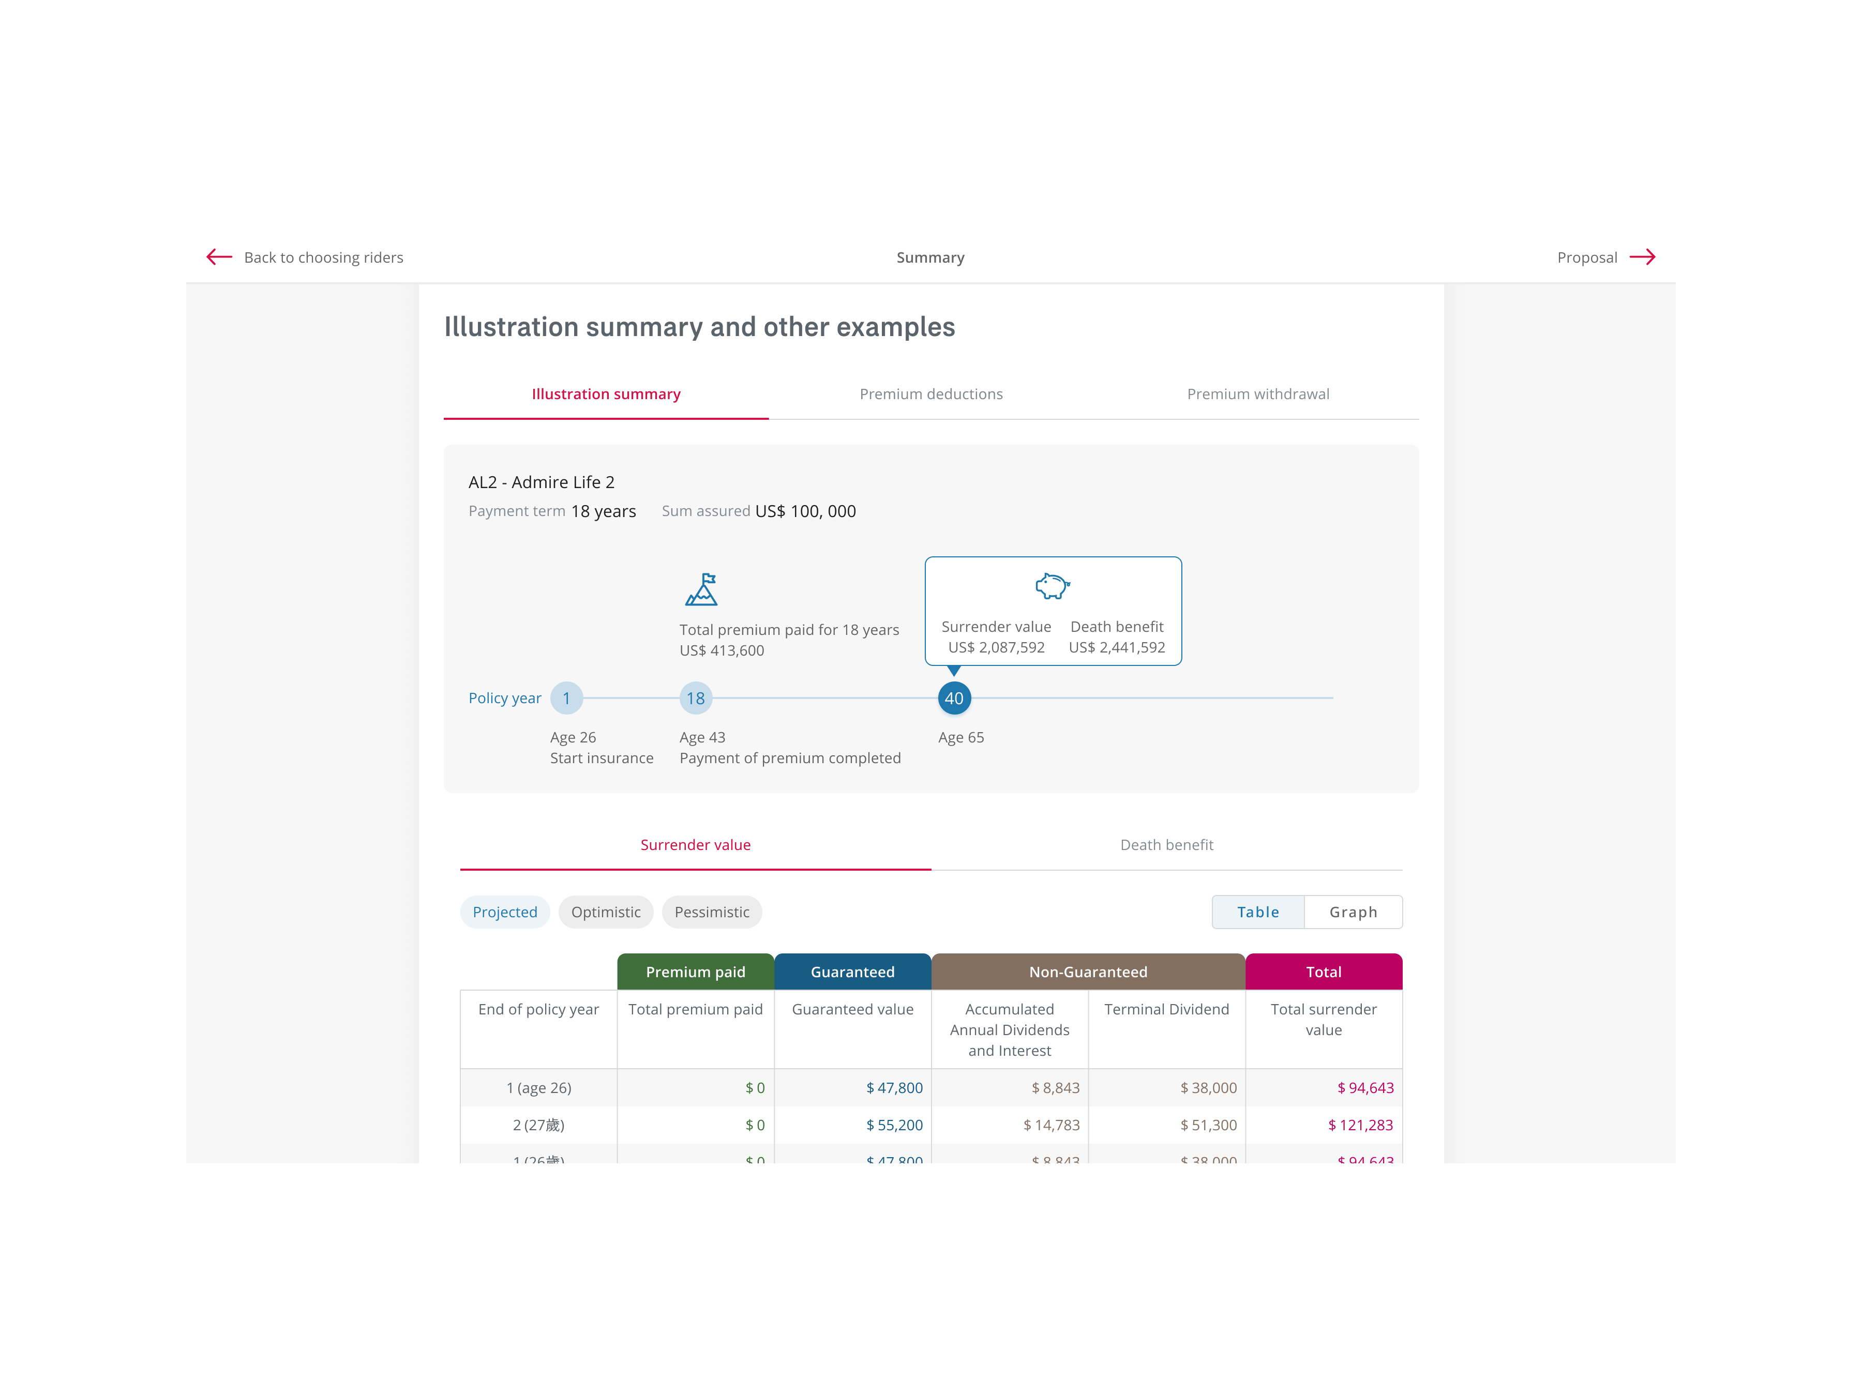
Task: Choose the Pessimistic scenario chip
Action: tap(712, 912)
